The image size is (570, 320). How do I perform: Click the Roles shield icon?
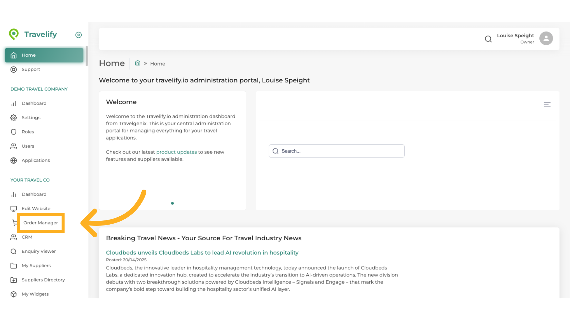coord(14,132)
